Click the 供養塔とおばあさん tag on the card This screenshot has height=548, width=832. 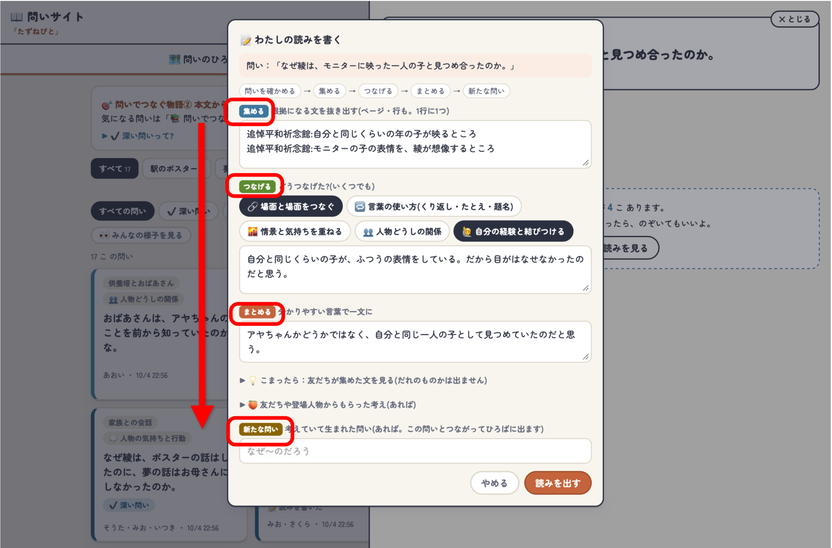[x=141, y=283]
